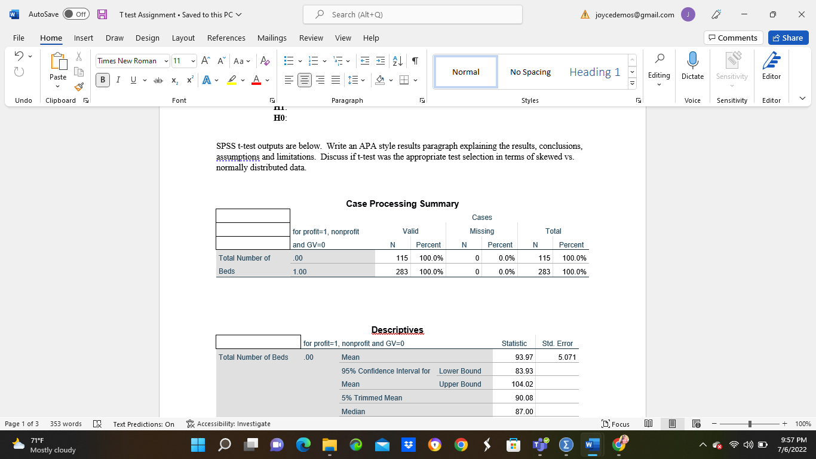Expand the Styles gallery more arrow
The image size is (816, 459).
pyautogui.click(x=633, y=84)
